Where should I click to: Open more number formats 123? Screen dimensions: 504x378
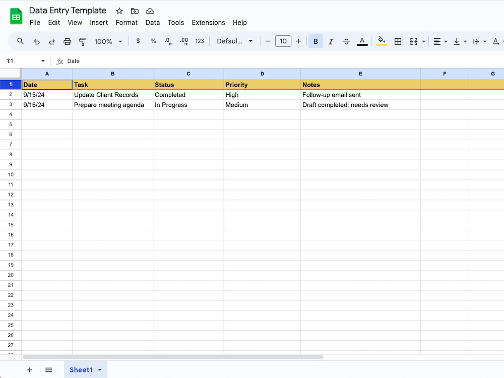click(x=200, y=41)
